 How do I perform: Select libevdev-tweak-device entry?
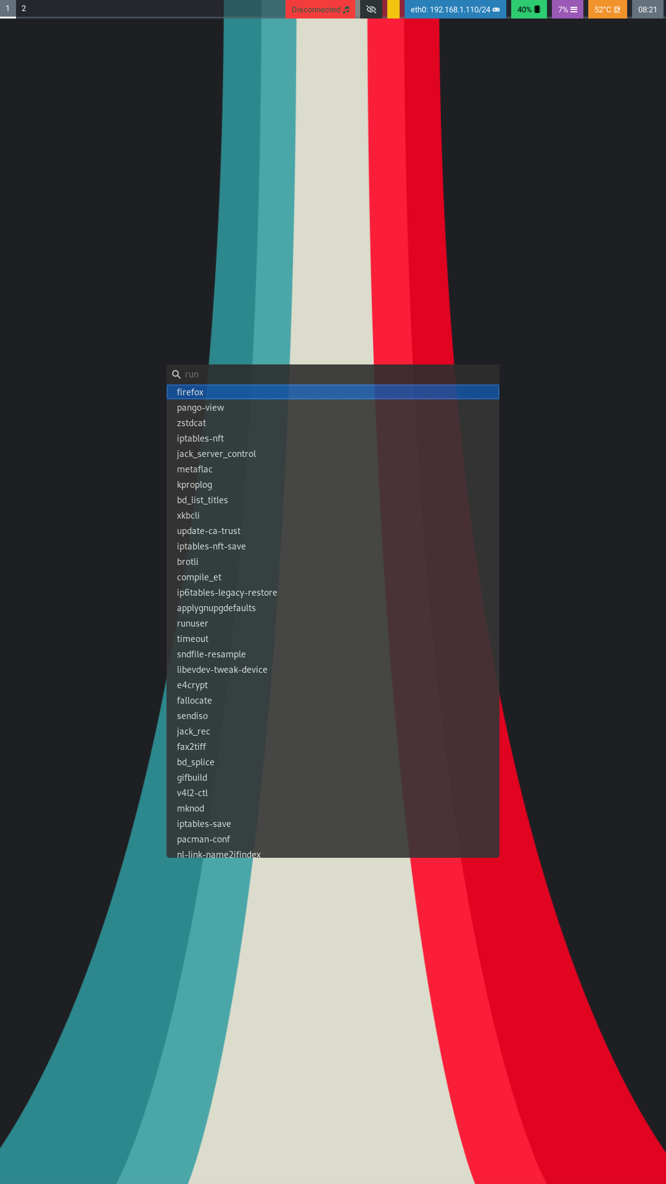(333, 670)
